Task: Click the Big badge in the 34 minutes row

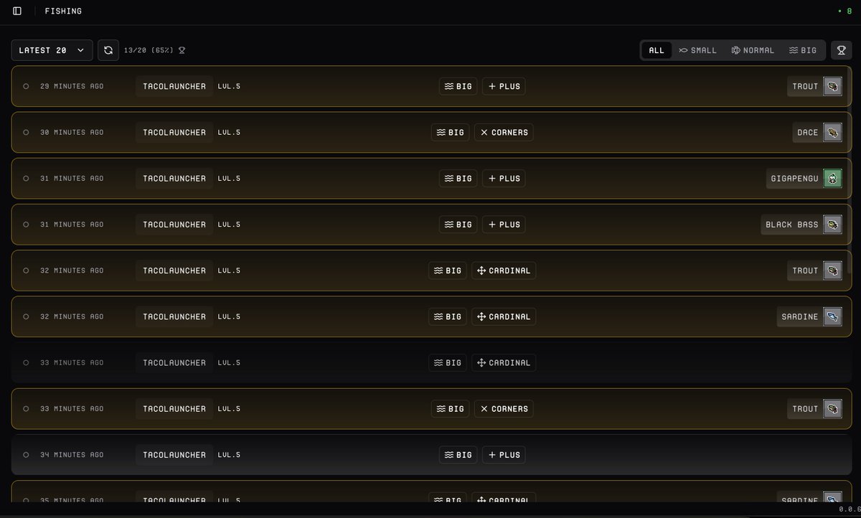Action: [458, 455]
